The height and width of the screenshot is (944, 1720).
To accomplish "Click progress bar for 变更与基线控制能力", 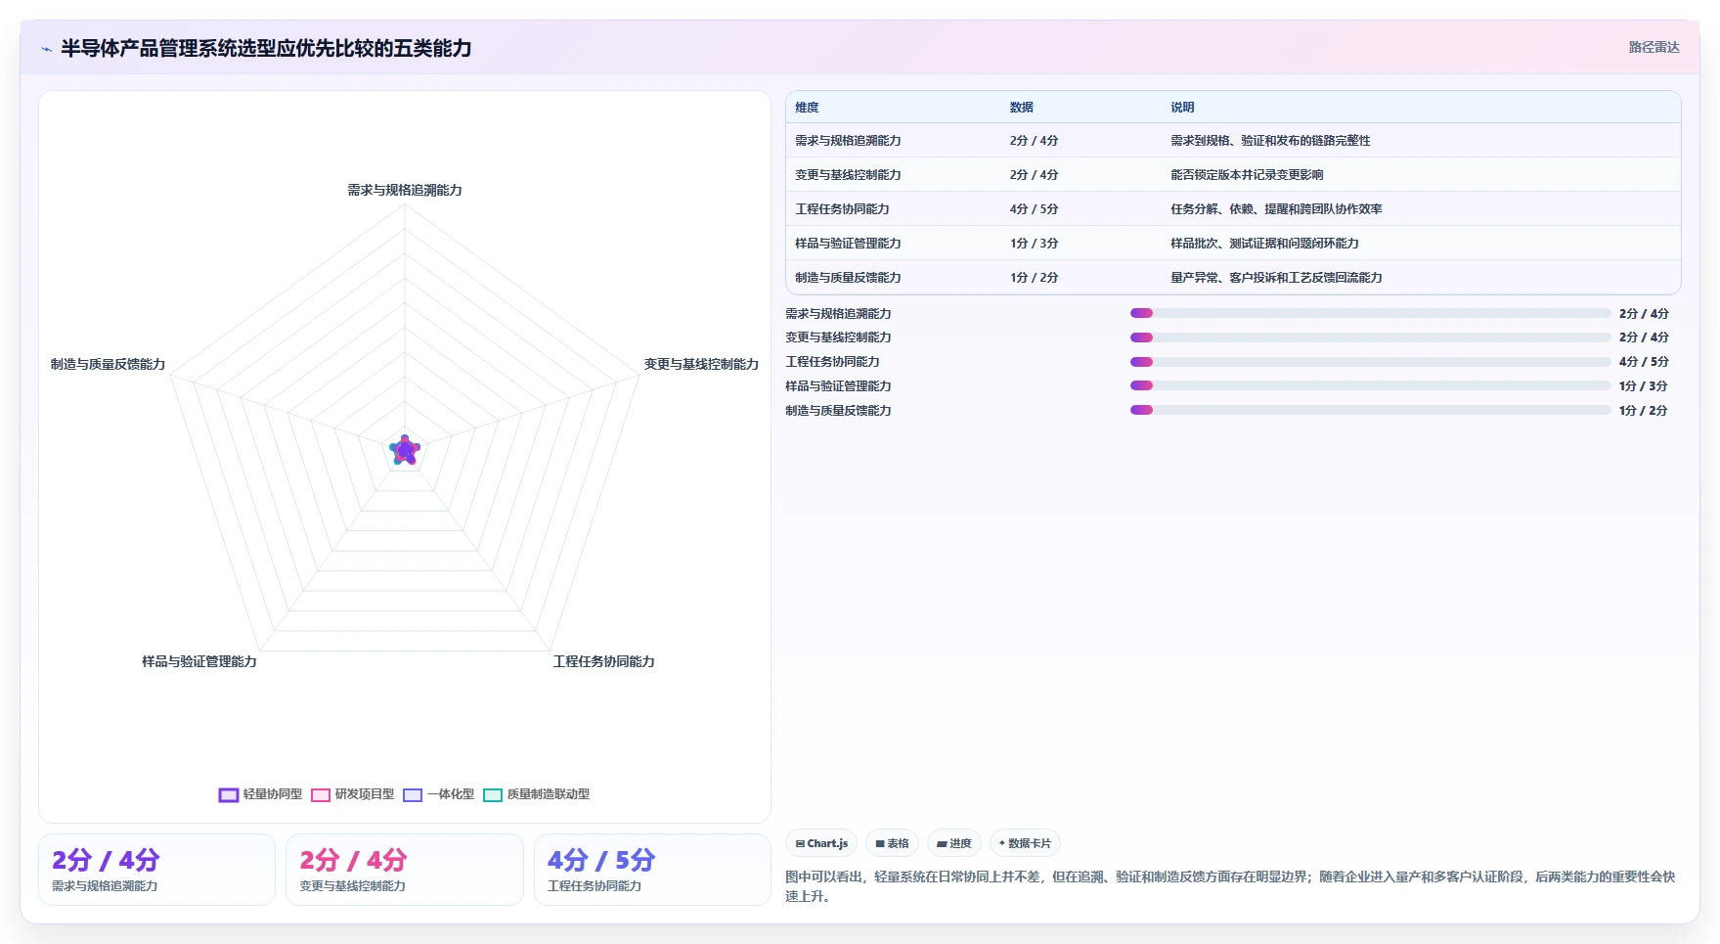I will (1370, 337).
